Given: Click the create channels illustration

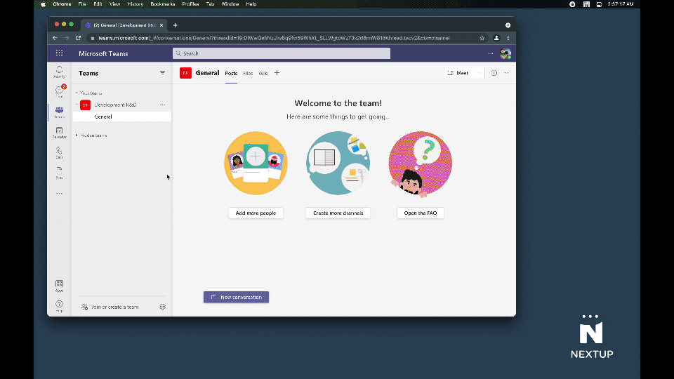Looking at the screenshot, I should (x=338, y=164).
